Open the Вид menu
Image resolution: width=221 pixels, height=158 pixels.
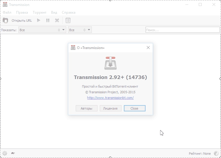[x=54, y=12]
